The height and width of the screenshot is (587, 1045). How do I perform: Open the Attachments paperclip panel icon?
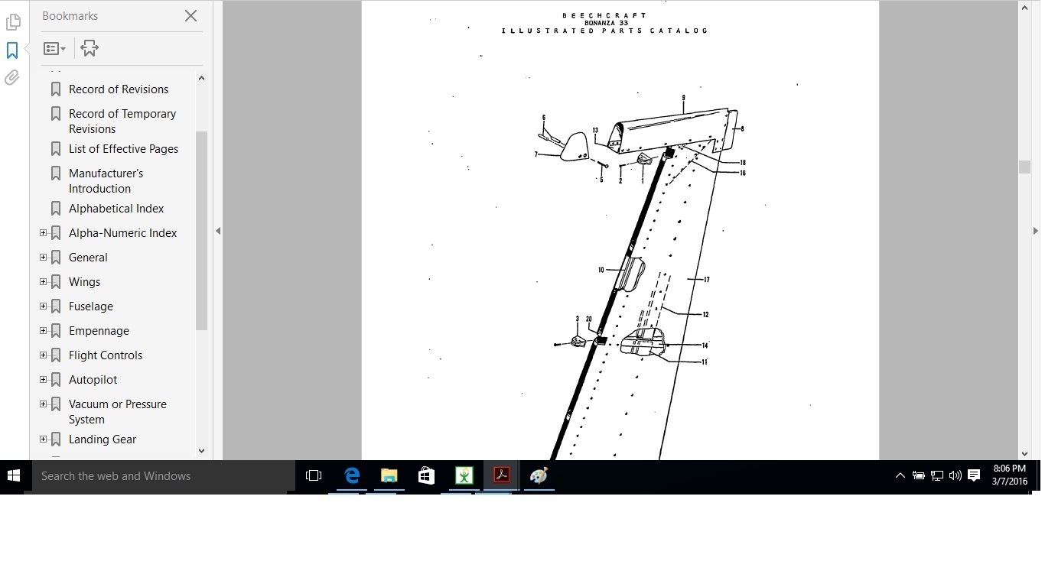[12, 78]
